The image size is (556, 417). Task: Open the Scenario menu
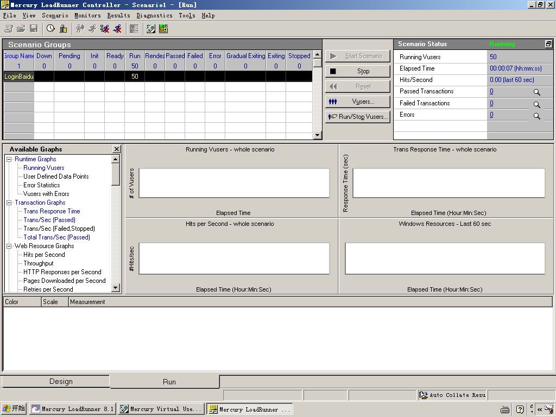(55, 16)
